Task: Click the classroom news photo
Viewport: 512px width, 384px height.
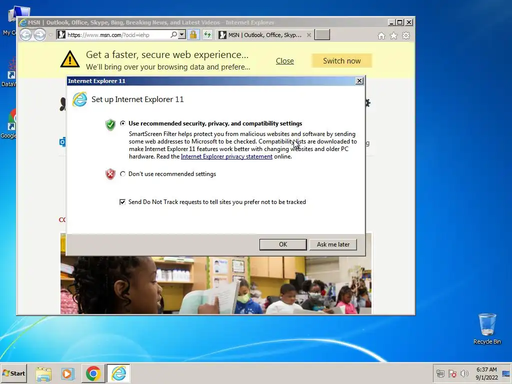Action: pos(216,284)
